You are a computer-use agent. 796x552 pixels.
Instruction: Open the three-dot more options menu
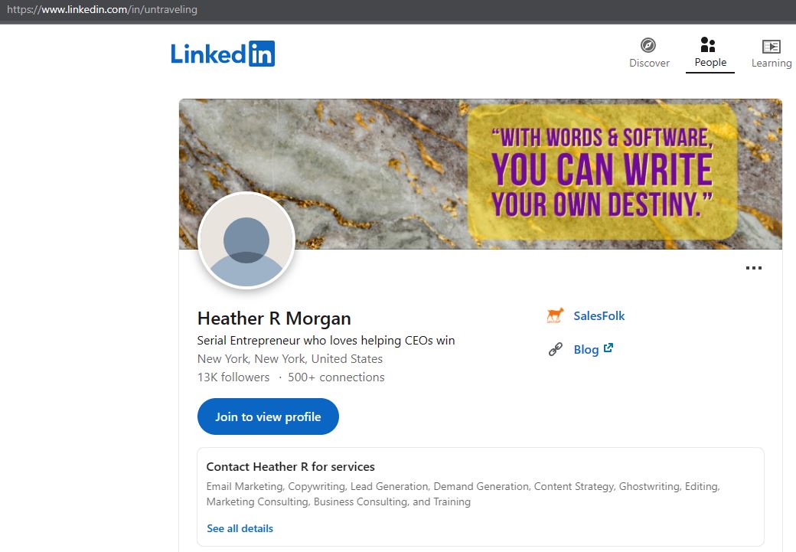(x=753, y=268)
